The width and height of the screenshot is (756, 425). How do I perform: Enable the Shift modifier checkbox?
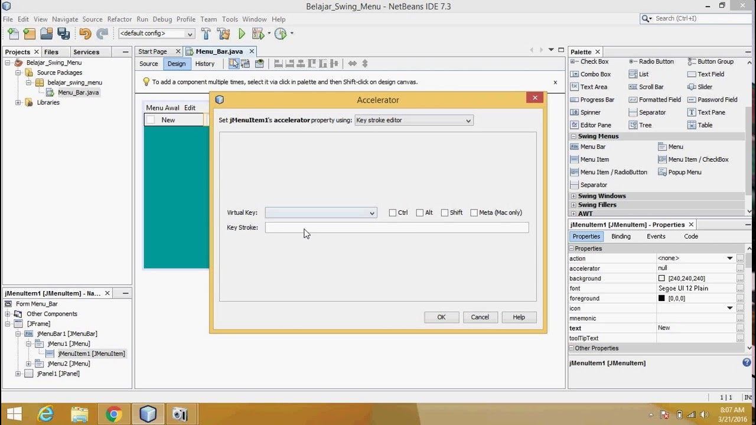445,212
